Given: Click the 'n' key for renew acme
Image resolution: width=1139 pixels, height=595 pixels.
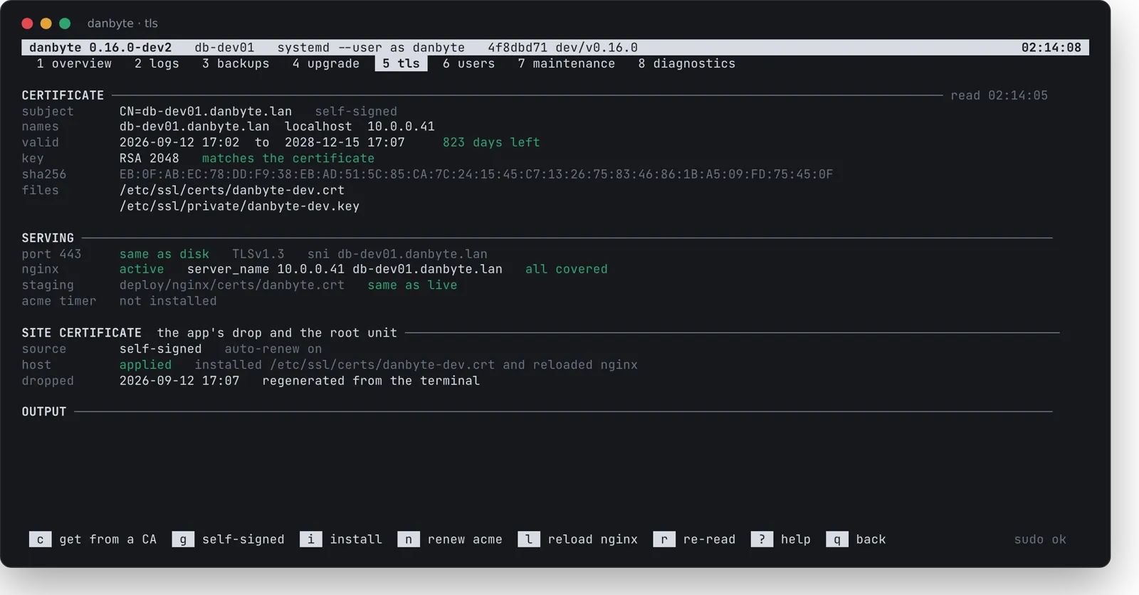Looking at the screenshot, I should pos(409,539).
